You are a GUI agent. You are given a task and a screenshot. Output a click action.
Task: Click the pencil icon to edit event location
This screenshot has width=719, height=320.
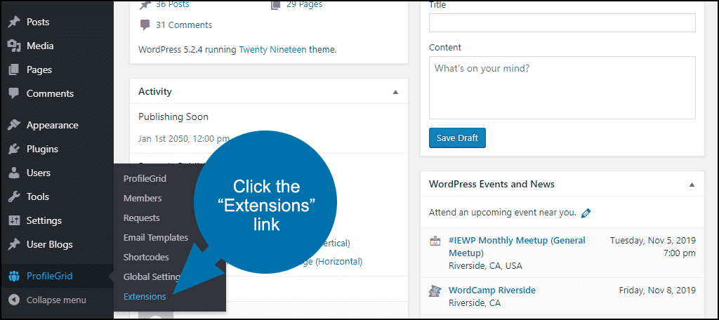tap(586, 213)
